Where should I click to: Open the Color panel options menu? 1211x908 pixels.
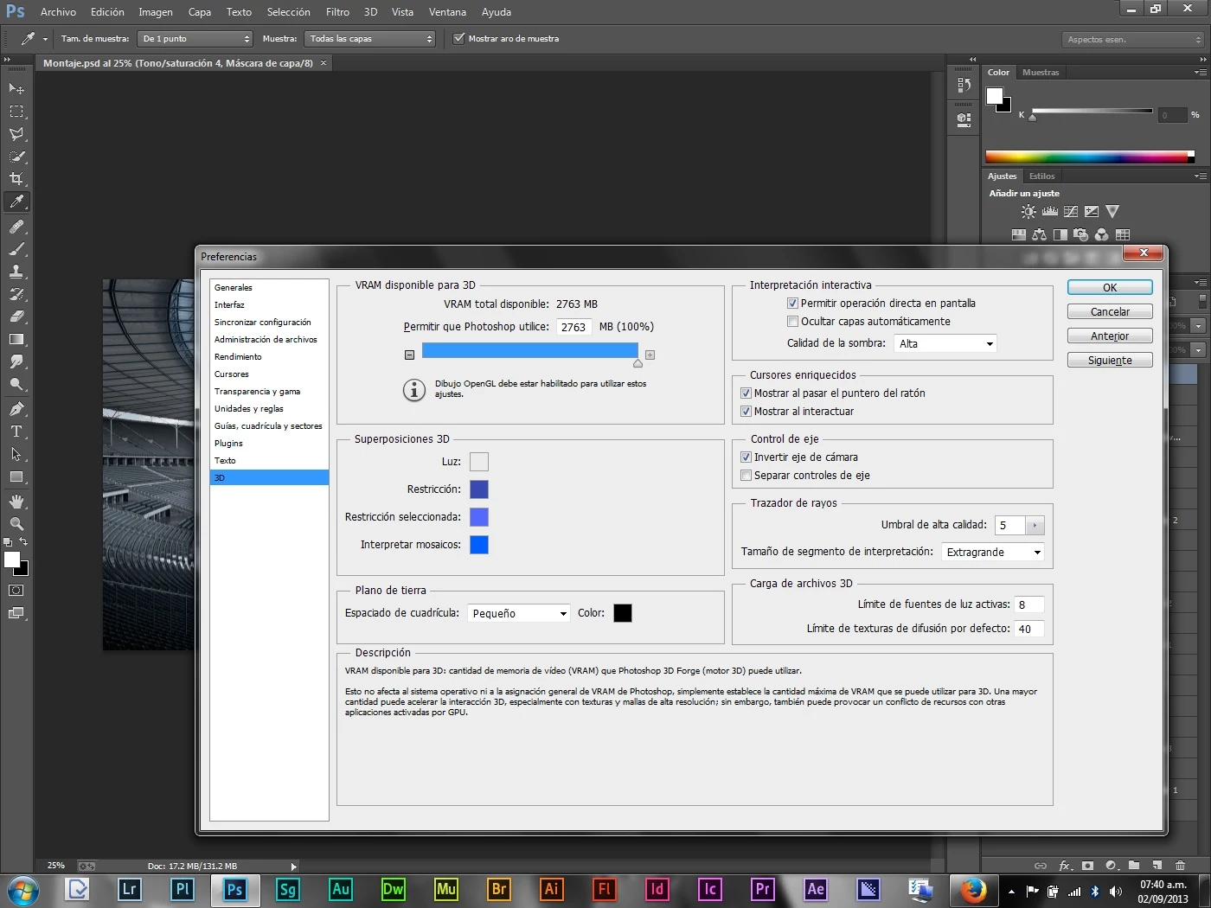point(1200,73)
